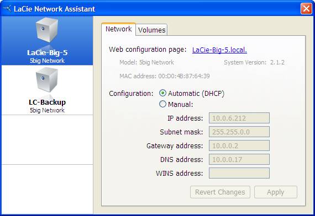The height and width of the screenshot is (216, 315).
Task: Click the empty WINS address field
Action: pyautogui.click(x=239, y=173)
